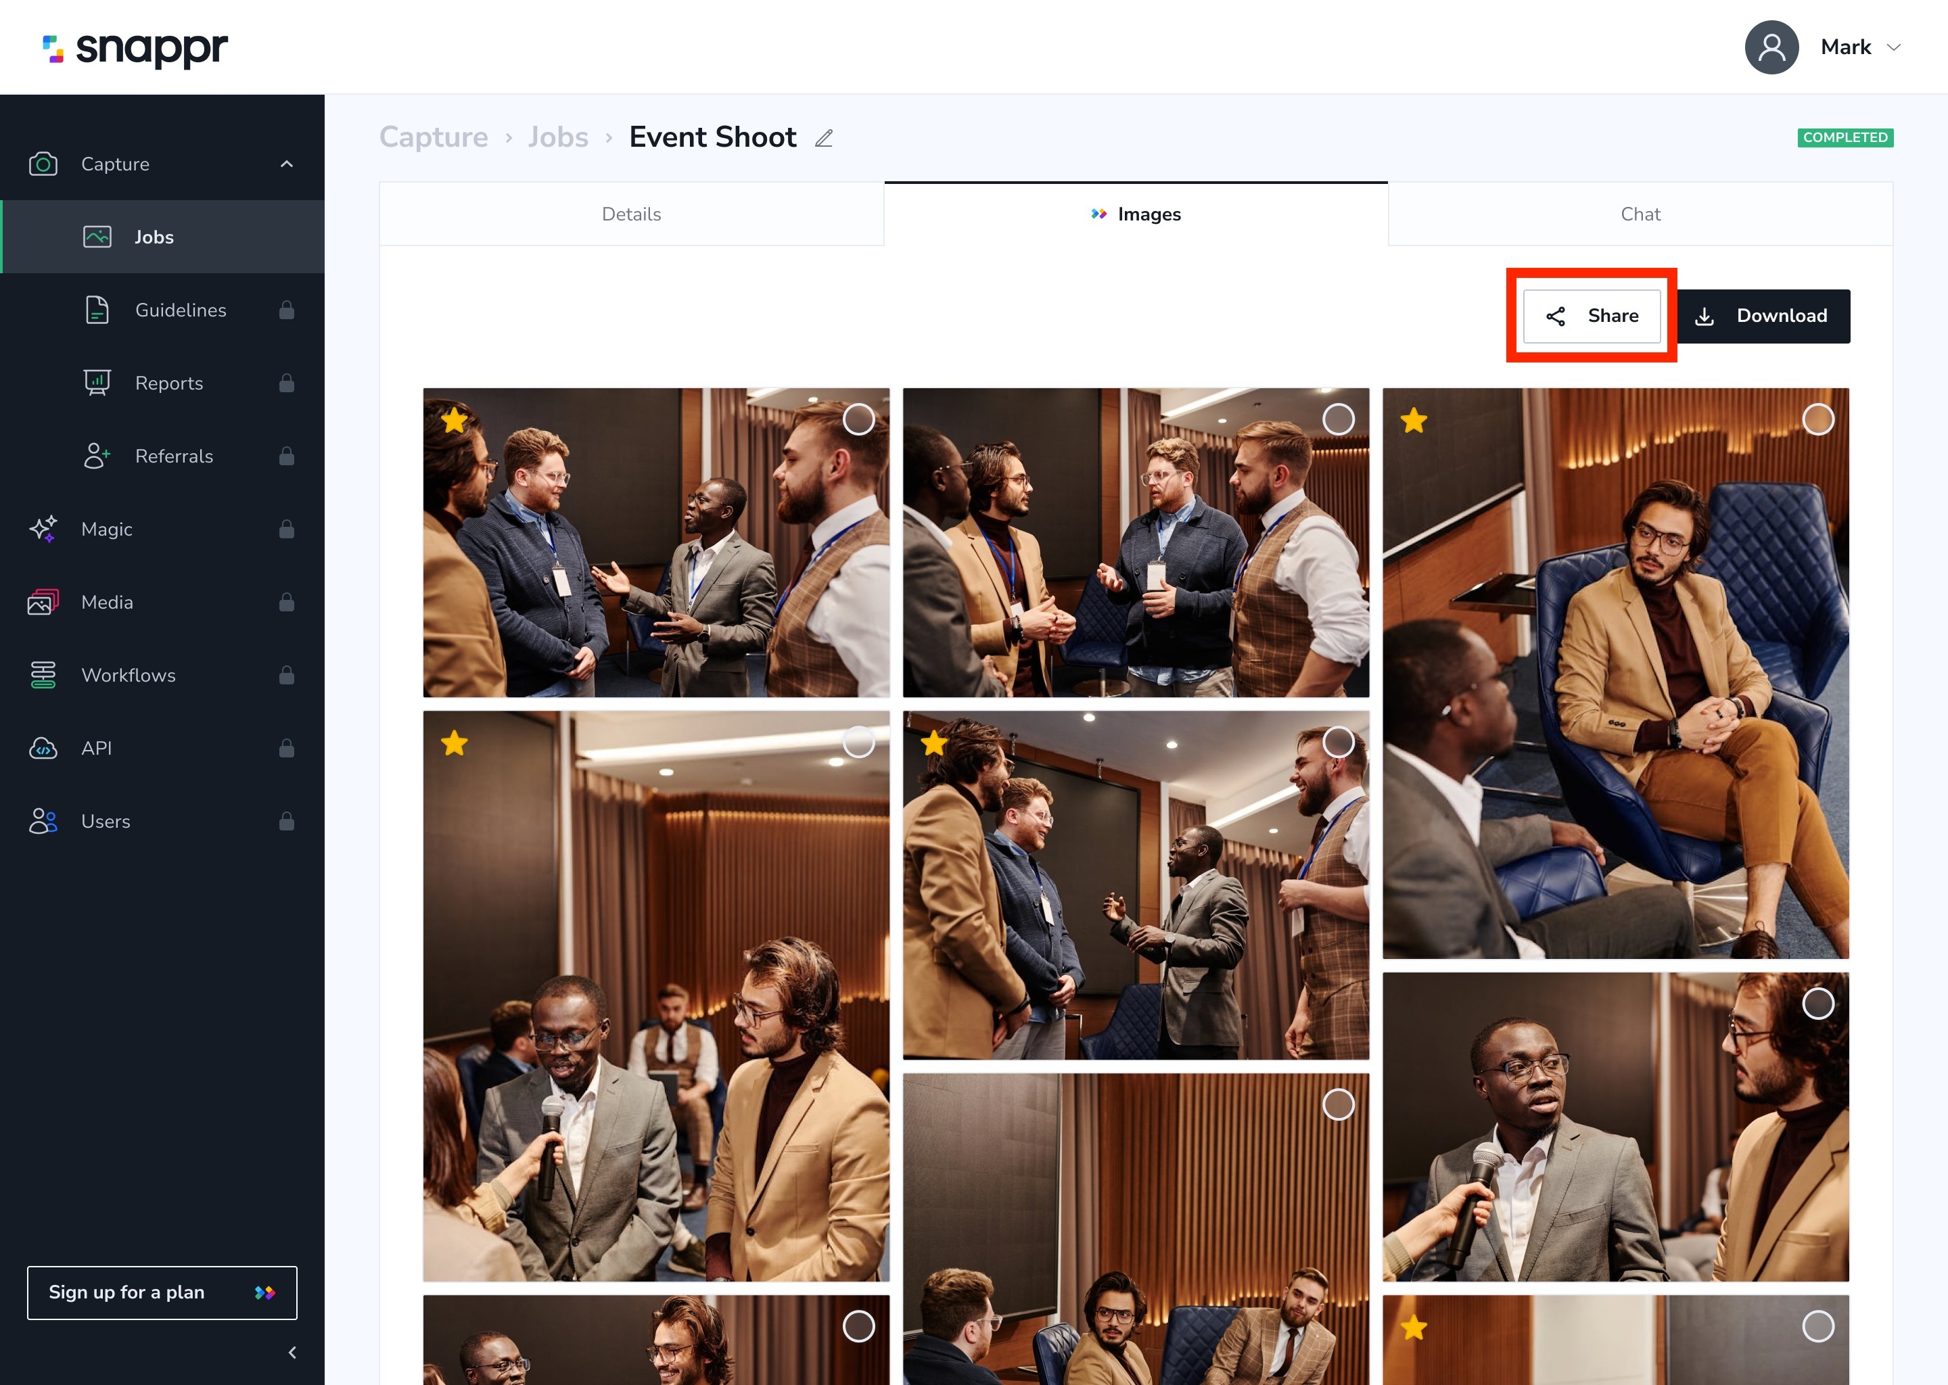Open the Magic sidebar item
This screenshot has height=1385, width=1948.
coord(162,529)
